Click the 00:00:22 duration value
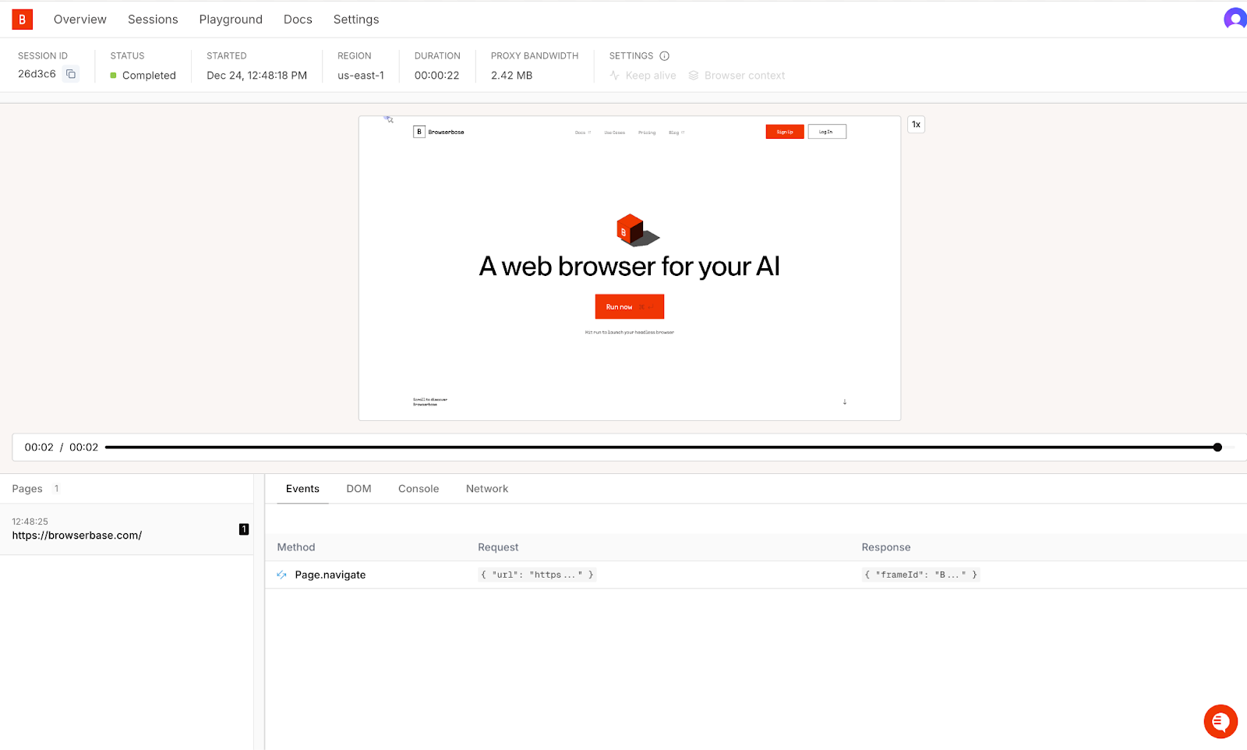1247x750 pixels. click(x=437, y=76)
